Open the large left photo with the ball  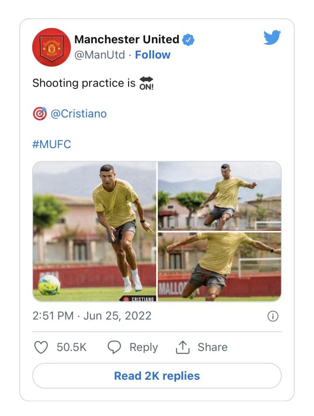(94, 231)
